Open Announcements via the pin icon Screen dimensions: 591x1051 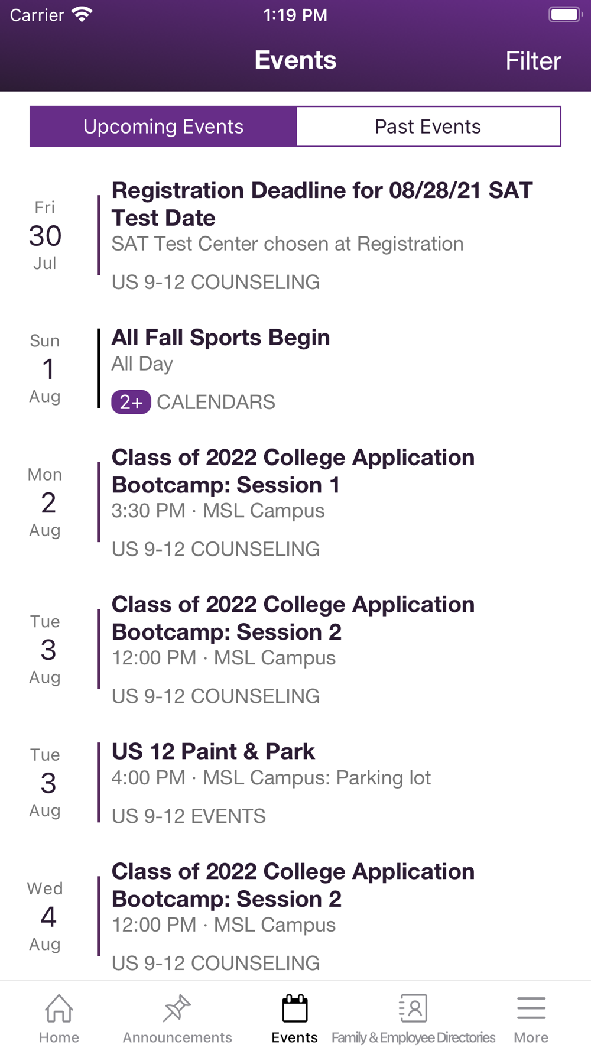pyautogui.click(x=177, y=1008)
